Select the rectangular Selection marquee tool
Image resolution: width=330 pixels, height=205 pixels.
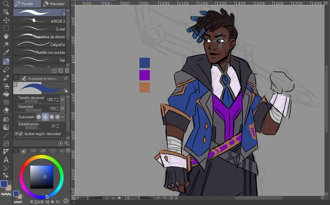coord(6,28)
